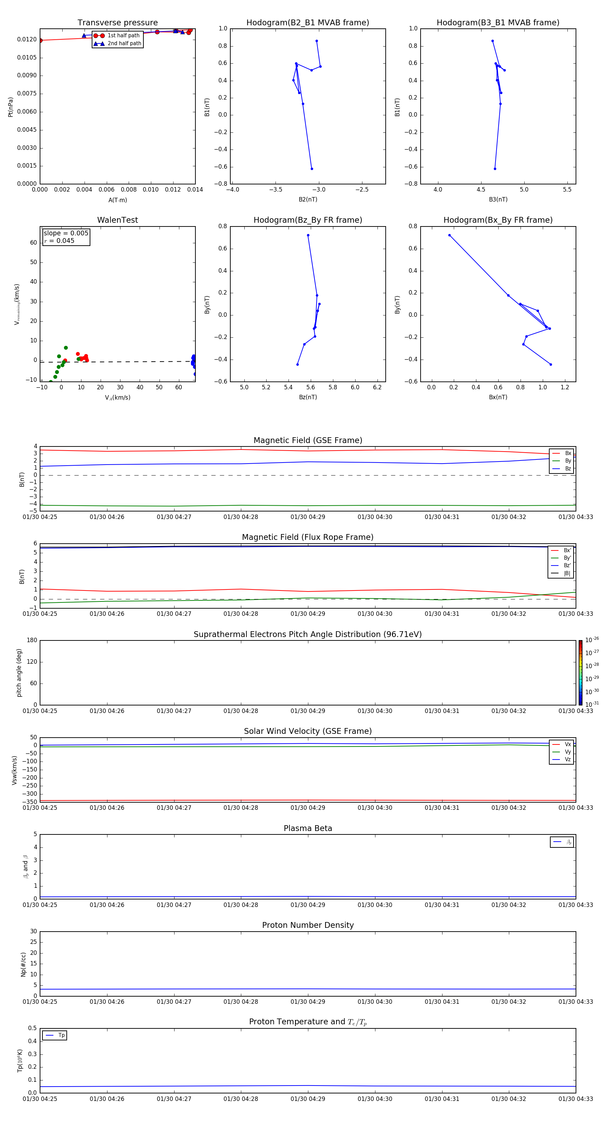
Task: Click the pitch angle colorbar
Action: click(x=580, y=673)
